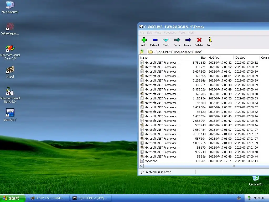
Task: Click the 7-Zip title bar icon
Action: coord(141,27)
